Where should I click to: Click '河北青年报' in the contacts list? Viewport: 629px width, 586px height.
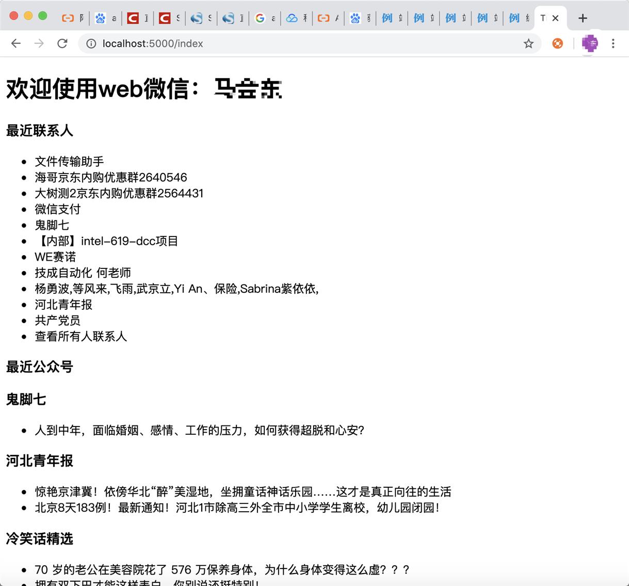click(x=63, y=305)
